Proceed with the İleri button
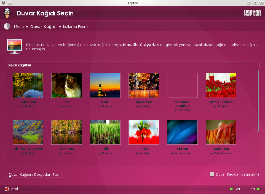Screen dimensions: 265x194 point(254,189)
